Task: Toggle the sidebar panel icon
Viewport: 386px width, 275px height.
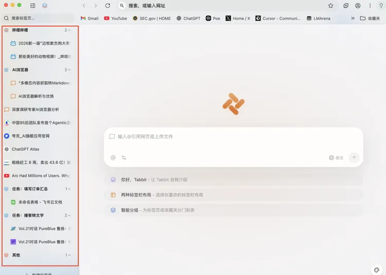Action: [x=33, y=6]
